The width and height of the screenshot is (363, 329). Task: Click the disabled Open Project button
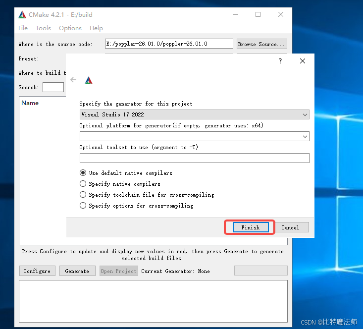click(x=119, y=271)
